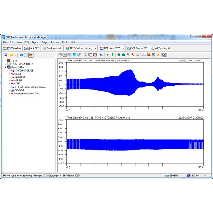Open the FFT Window Hanning dropdown arrow
The height and width of the screenshot is (213, 213).
point(95,48)
